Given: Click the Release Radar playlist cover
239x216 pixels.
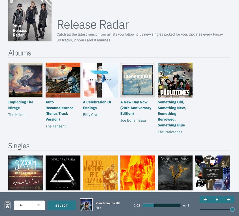Looking at the screenshot, I should pyautogui.click(x=30, y=21).
